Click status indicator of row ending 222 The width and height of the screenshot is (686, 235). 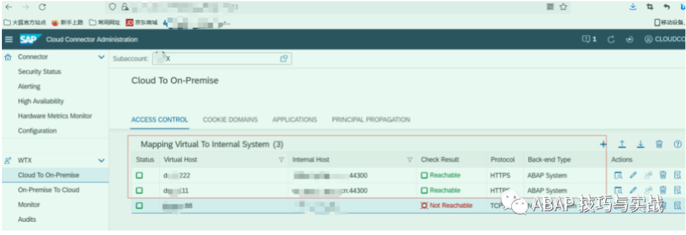pos(140,175)
